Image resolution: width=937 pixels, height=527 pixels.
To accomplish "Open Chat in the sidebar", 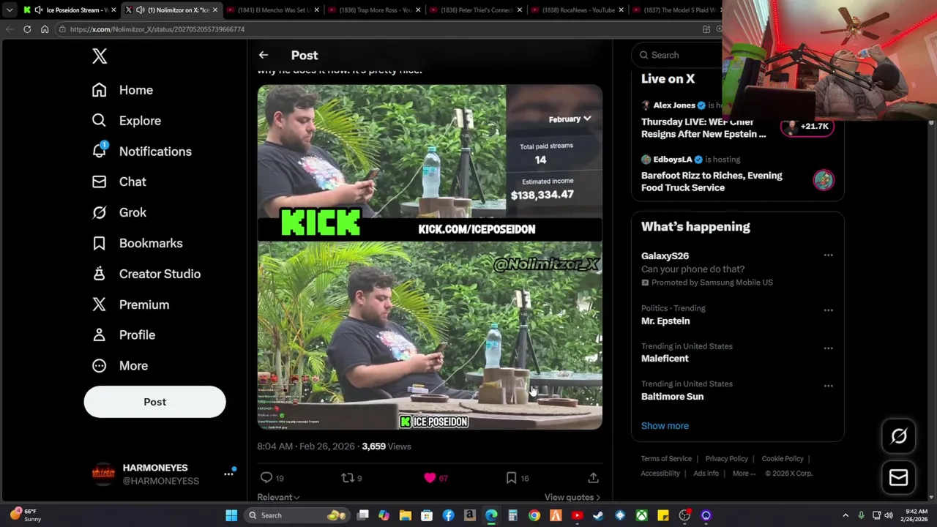I will pos(119,182).
